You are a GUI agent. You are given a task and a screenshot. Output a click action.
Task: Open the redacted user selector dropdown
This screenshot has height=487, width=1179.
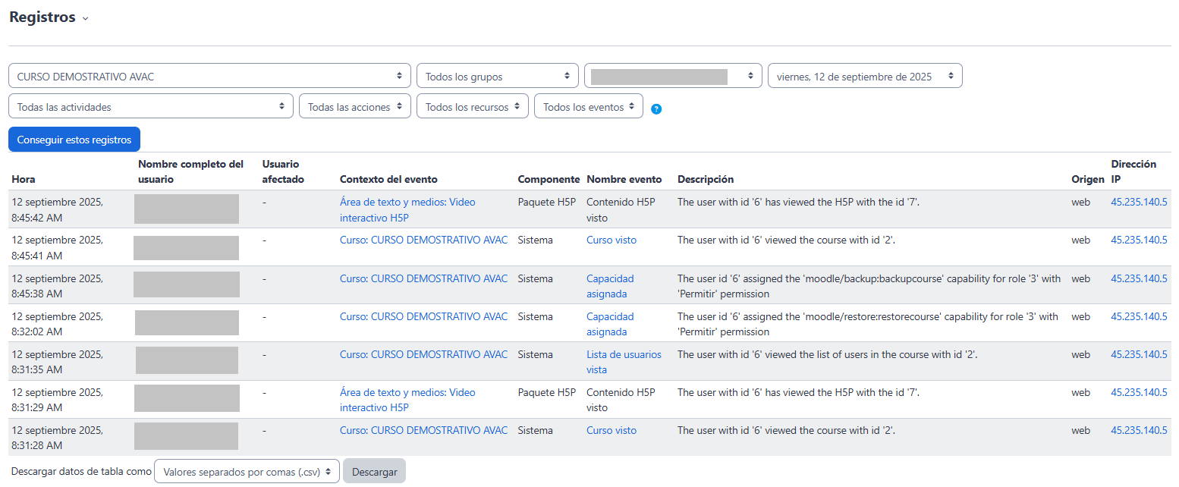point(672,76)
